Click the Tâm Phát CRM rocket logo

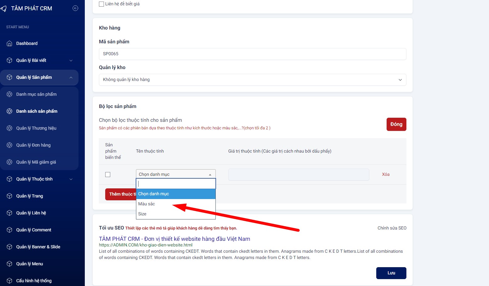pyautogui.click(x=4, y=9)
